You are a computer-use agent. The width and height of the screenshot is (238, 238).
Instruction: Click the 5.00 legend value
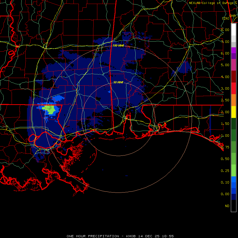pyautogui.click(x=225, y=65)
